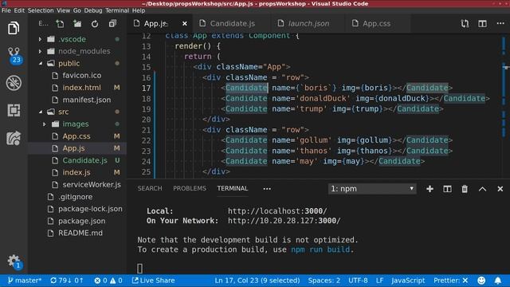Open the localhost:3000 link in terminal
The image size is (510, 287).
tap(277, 210)
